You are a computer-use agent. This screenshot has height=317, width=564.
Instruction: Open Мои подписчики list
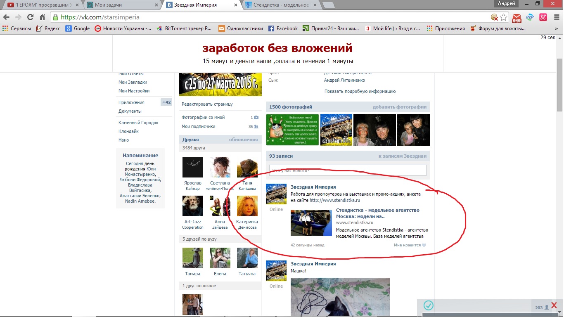coord(198,126)
